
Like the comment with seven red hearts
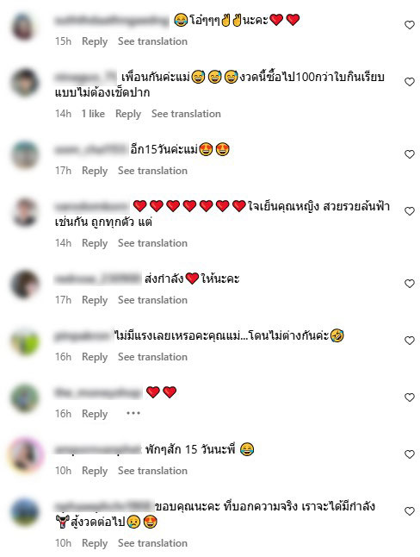point(410,211)
